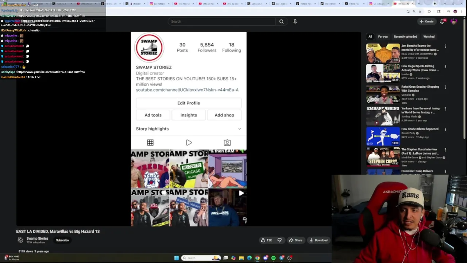Click the Share button under the video

[296, 240]
